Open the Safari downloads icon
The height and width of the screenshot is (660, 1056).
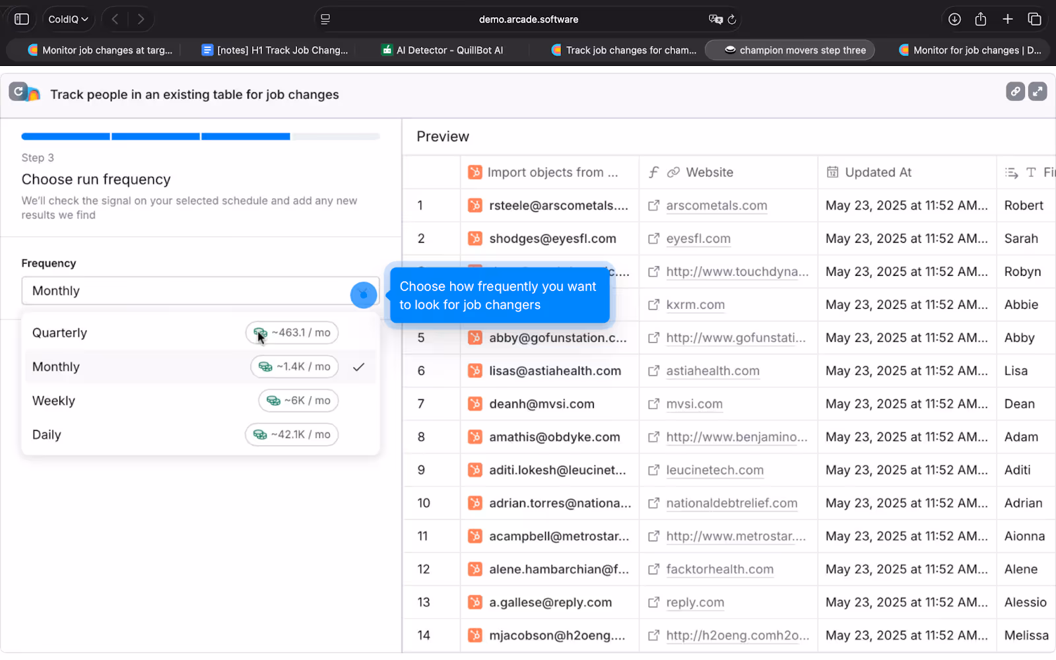click(x=954, y=19)
